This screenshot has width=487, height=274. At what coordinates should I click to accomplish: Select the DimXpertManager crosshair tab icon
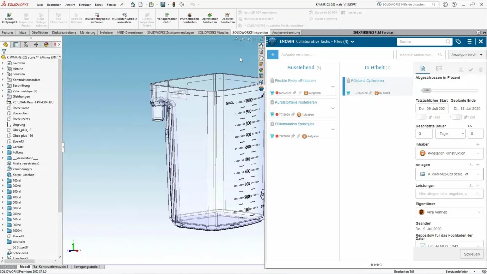[36, 45]
